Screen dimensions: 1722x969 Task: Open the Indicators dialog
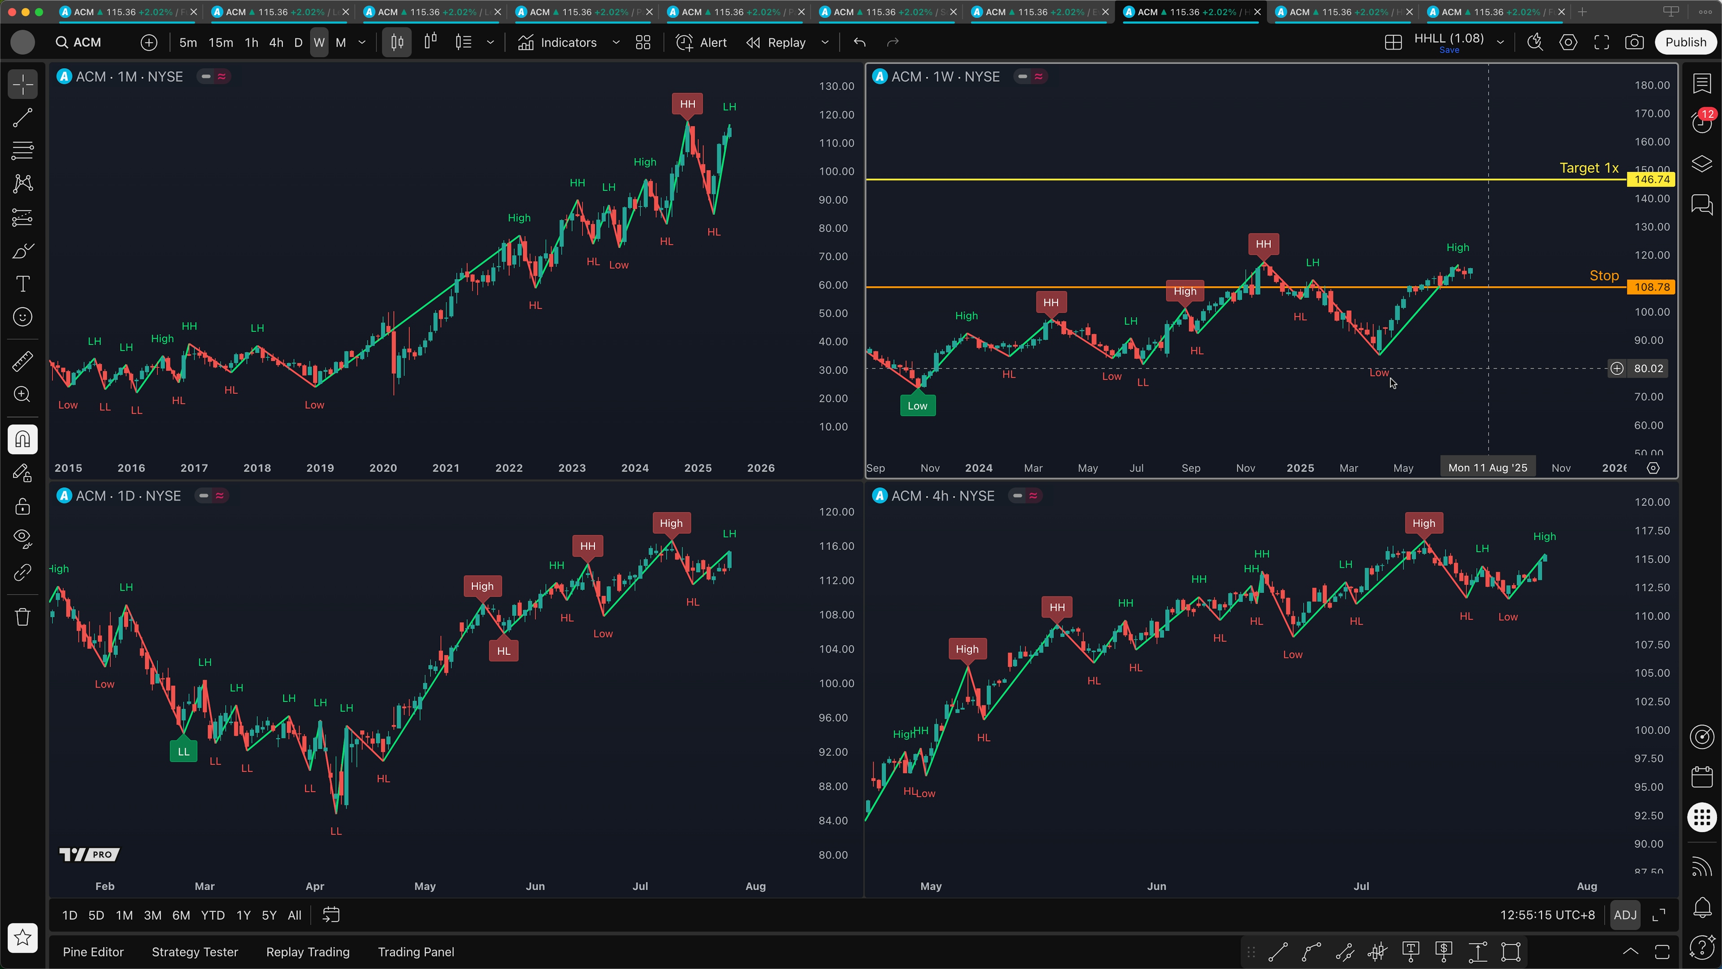[557, 42]
